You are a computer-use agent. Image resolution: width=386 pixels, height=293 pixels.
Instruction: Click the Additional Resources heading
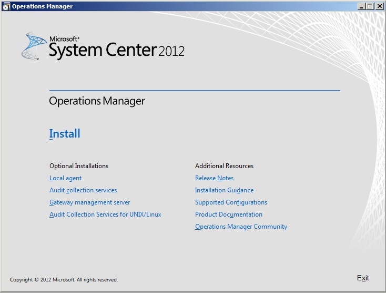[x=224, y=166]
